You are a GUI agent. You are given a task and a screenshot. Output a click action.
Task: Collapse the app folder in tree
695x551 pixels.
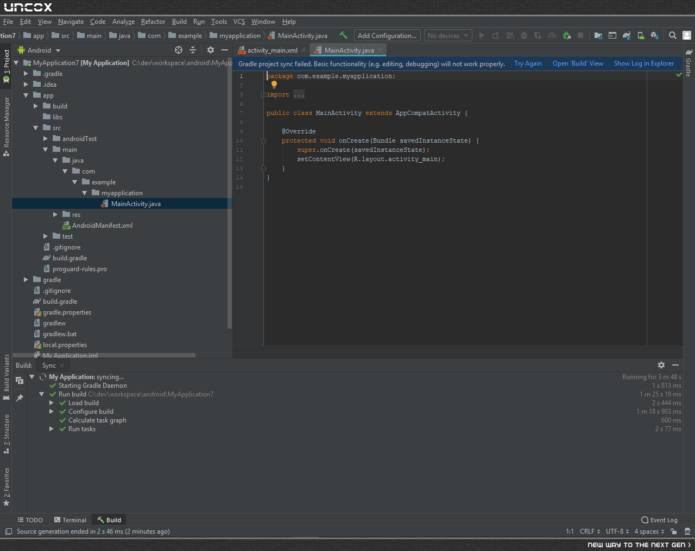(26, 95)
